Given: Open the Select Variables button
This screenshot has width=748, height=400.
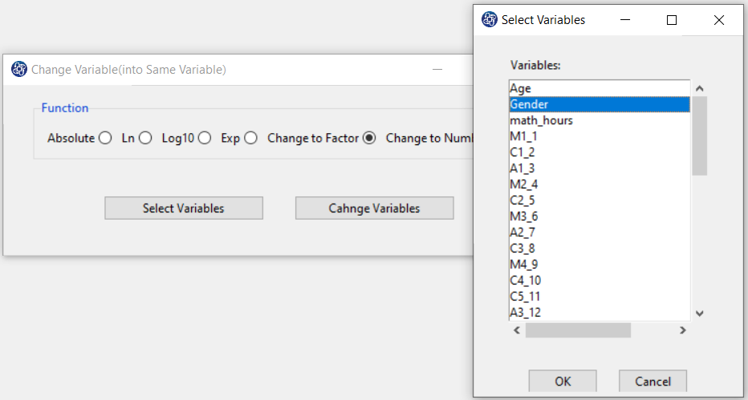Looking at the screenshot, I should 184,208.
